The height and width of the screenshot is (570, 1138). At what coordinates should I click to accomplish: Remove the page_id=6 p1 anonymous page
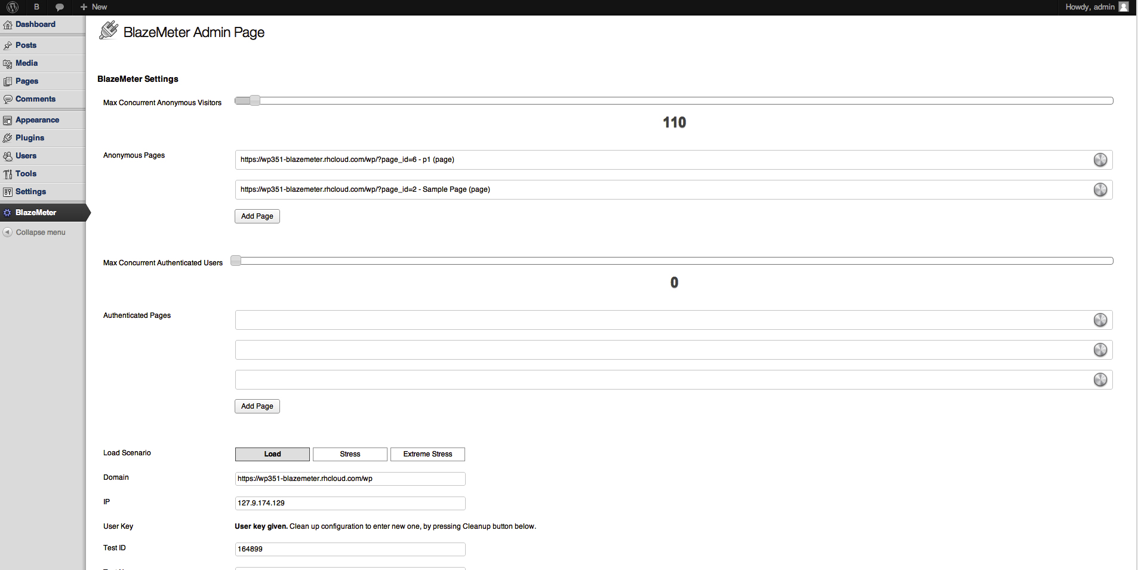[1100, 160]
